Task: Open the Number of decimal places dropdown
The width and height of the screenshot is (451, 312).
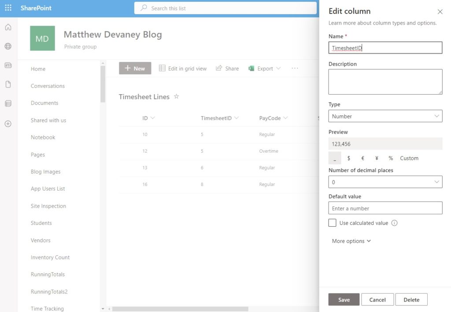Action: pyautogui.click(x=385, y=182)
